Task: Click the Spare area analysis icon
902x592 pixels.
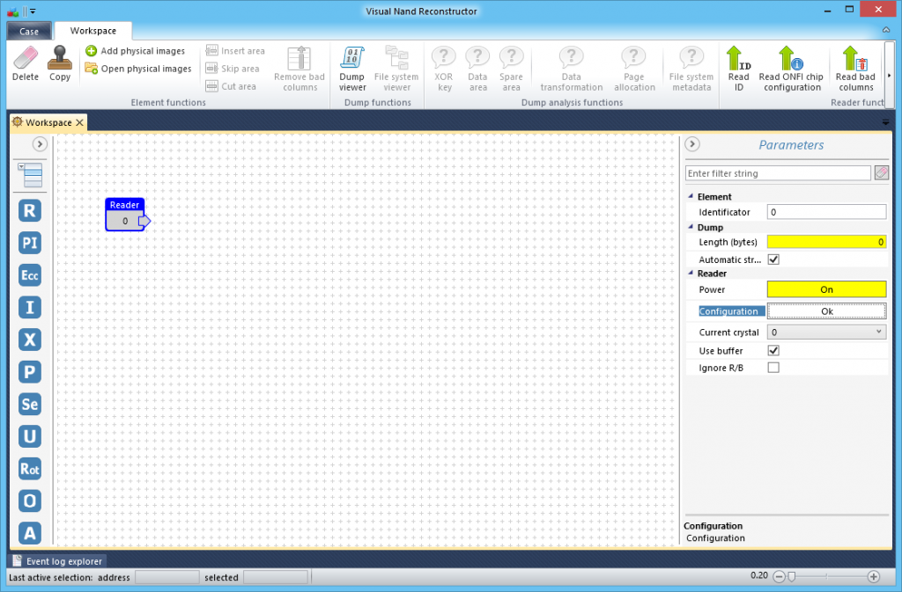Action: [511, 57]
